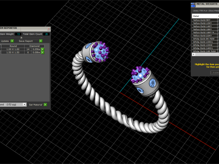Click green arrow on the 1.00 X 1.00 row
The height and width of the screenshot is (164, 219).
(x=43, y=49)
